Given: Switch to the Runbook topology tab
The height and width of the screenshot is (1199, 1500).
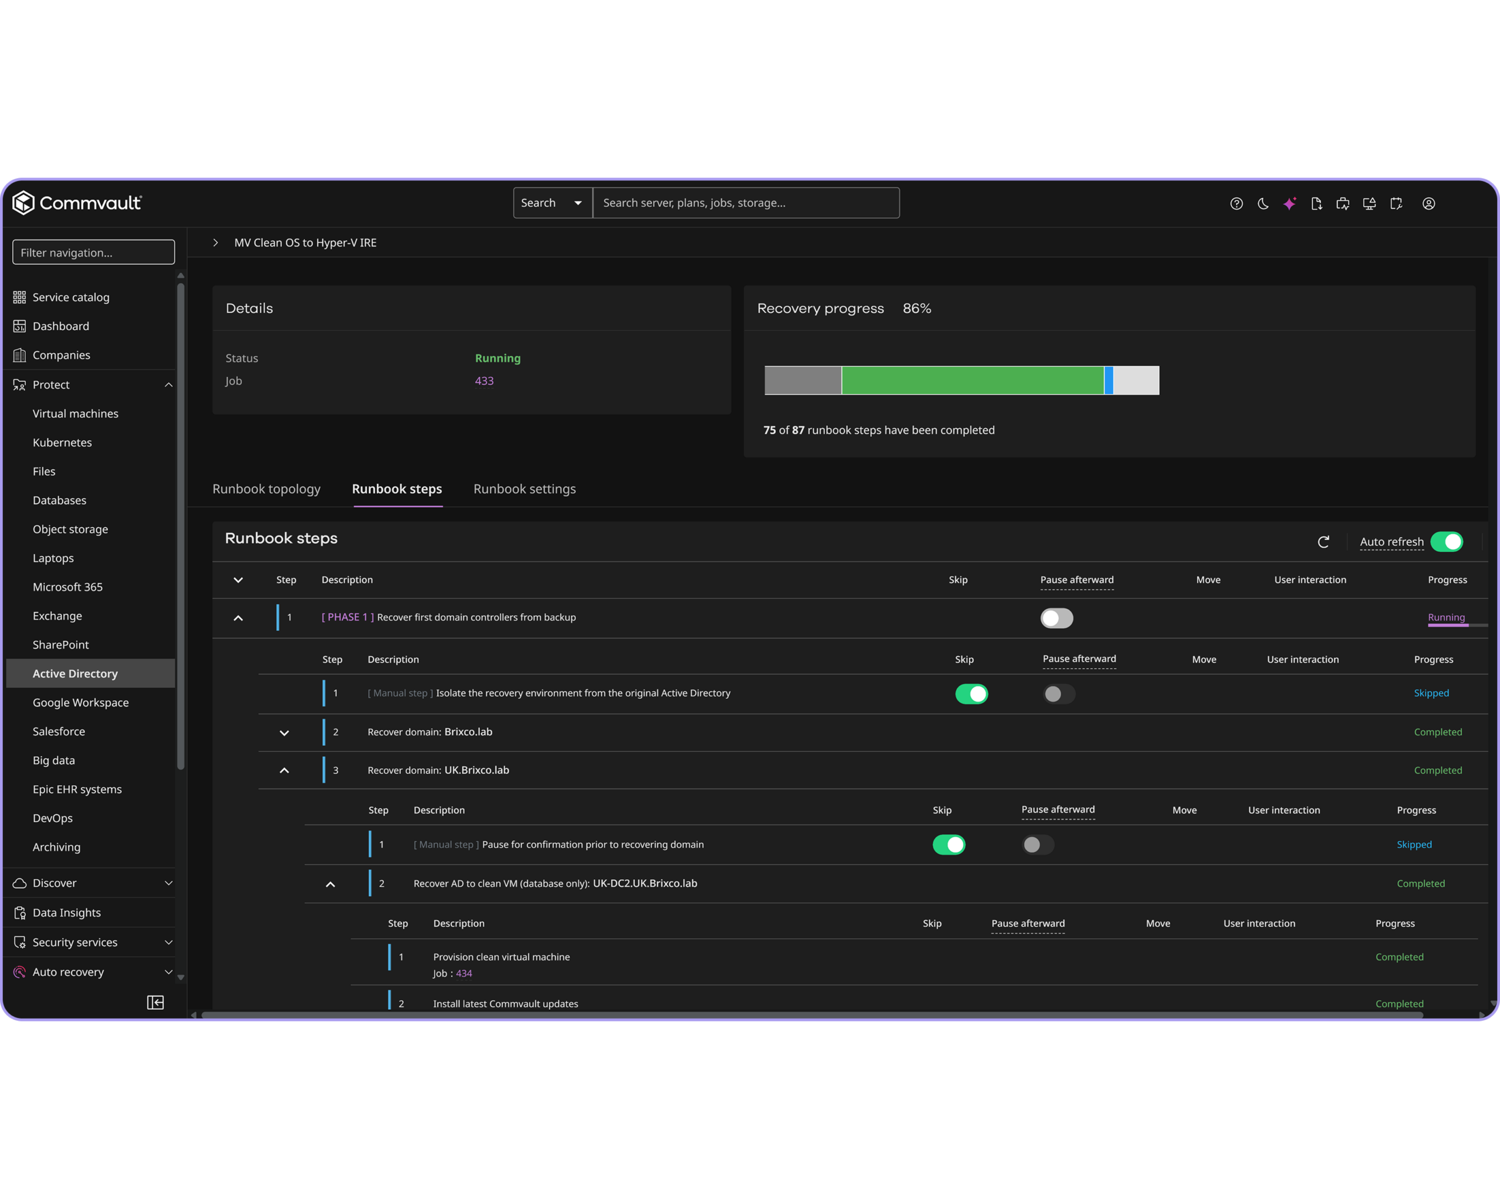Looking at the screenshot, I should (x=267, y=489).
